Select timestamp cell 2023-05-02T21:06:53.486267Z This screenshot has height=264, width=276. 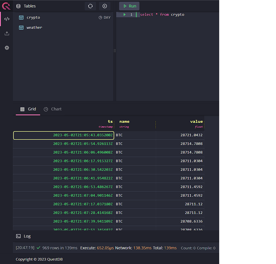point(64,187)
